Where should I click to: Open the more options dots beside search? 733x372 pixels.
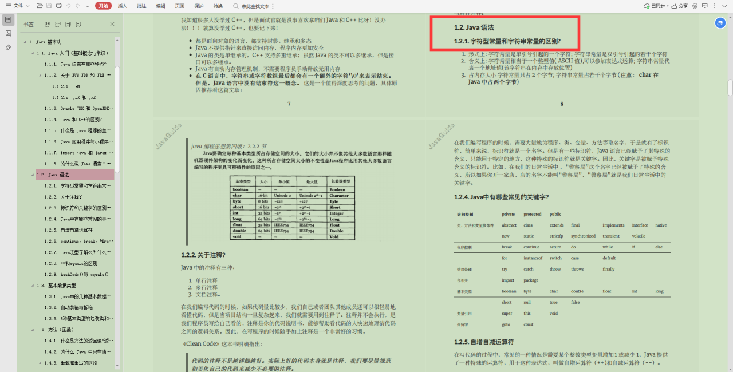pos(273,6)
